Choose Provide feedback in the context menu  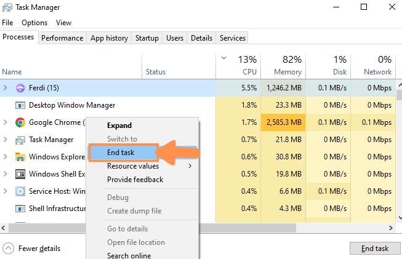click(142, 180)
